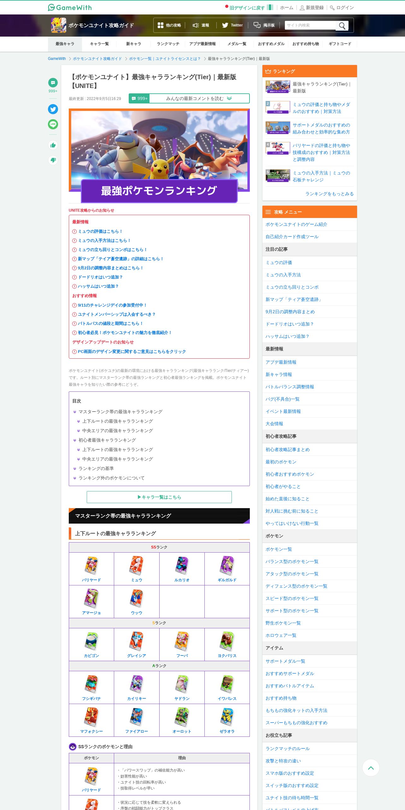The width and height of the screenshot is (405, 810).
Task: Click the scroll-to-top arrow button
Action: coord(371,768)
